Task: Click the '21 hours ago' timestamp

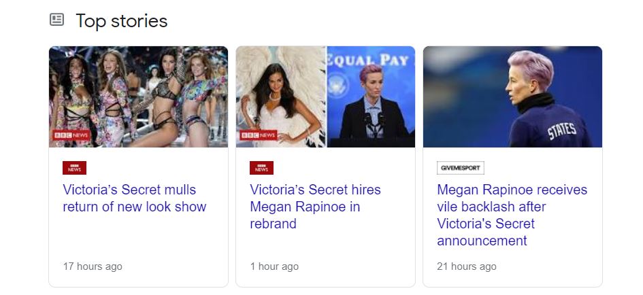Action: pyautogui.click(x=467, y=266)
